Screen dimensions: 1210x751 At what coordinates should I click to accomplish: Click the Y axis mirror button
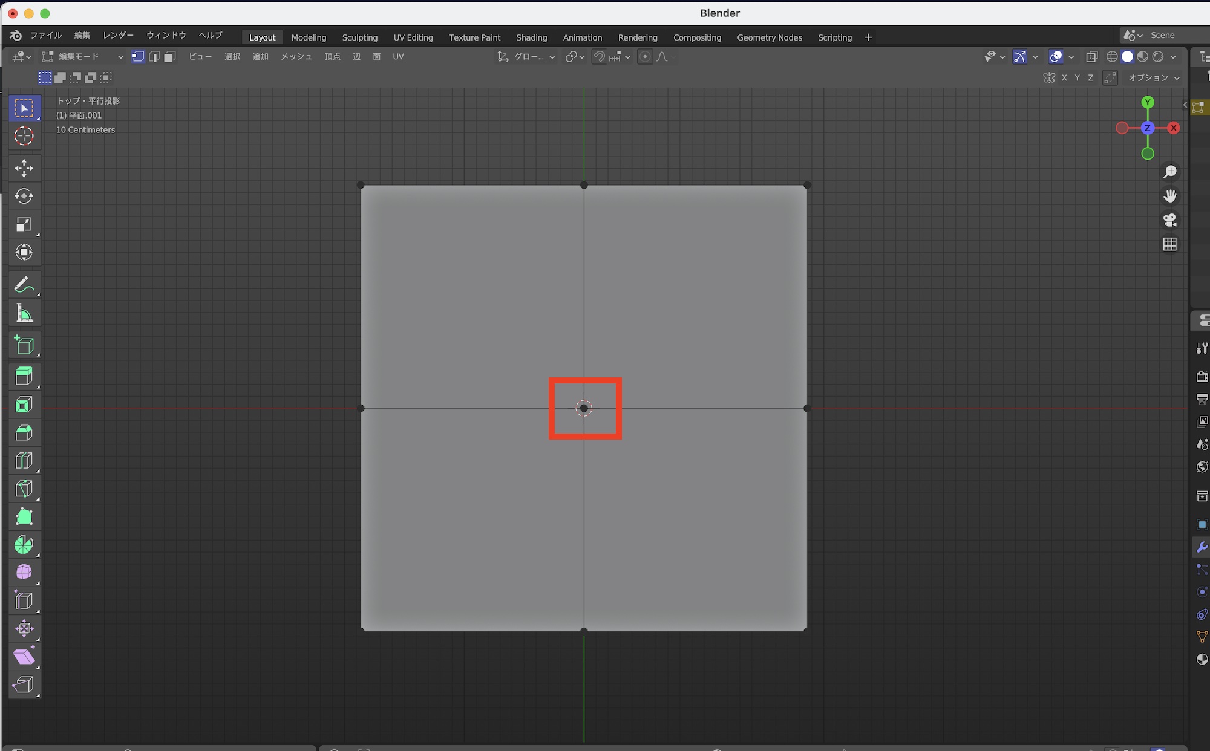(1077, 78)
